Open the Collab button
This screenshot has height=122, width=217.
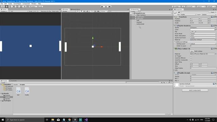point(176,7)
